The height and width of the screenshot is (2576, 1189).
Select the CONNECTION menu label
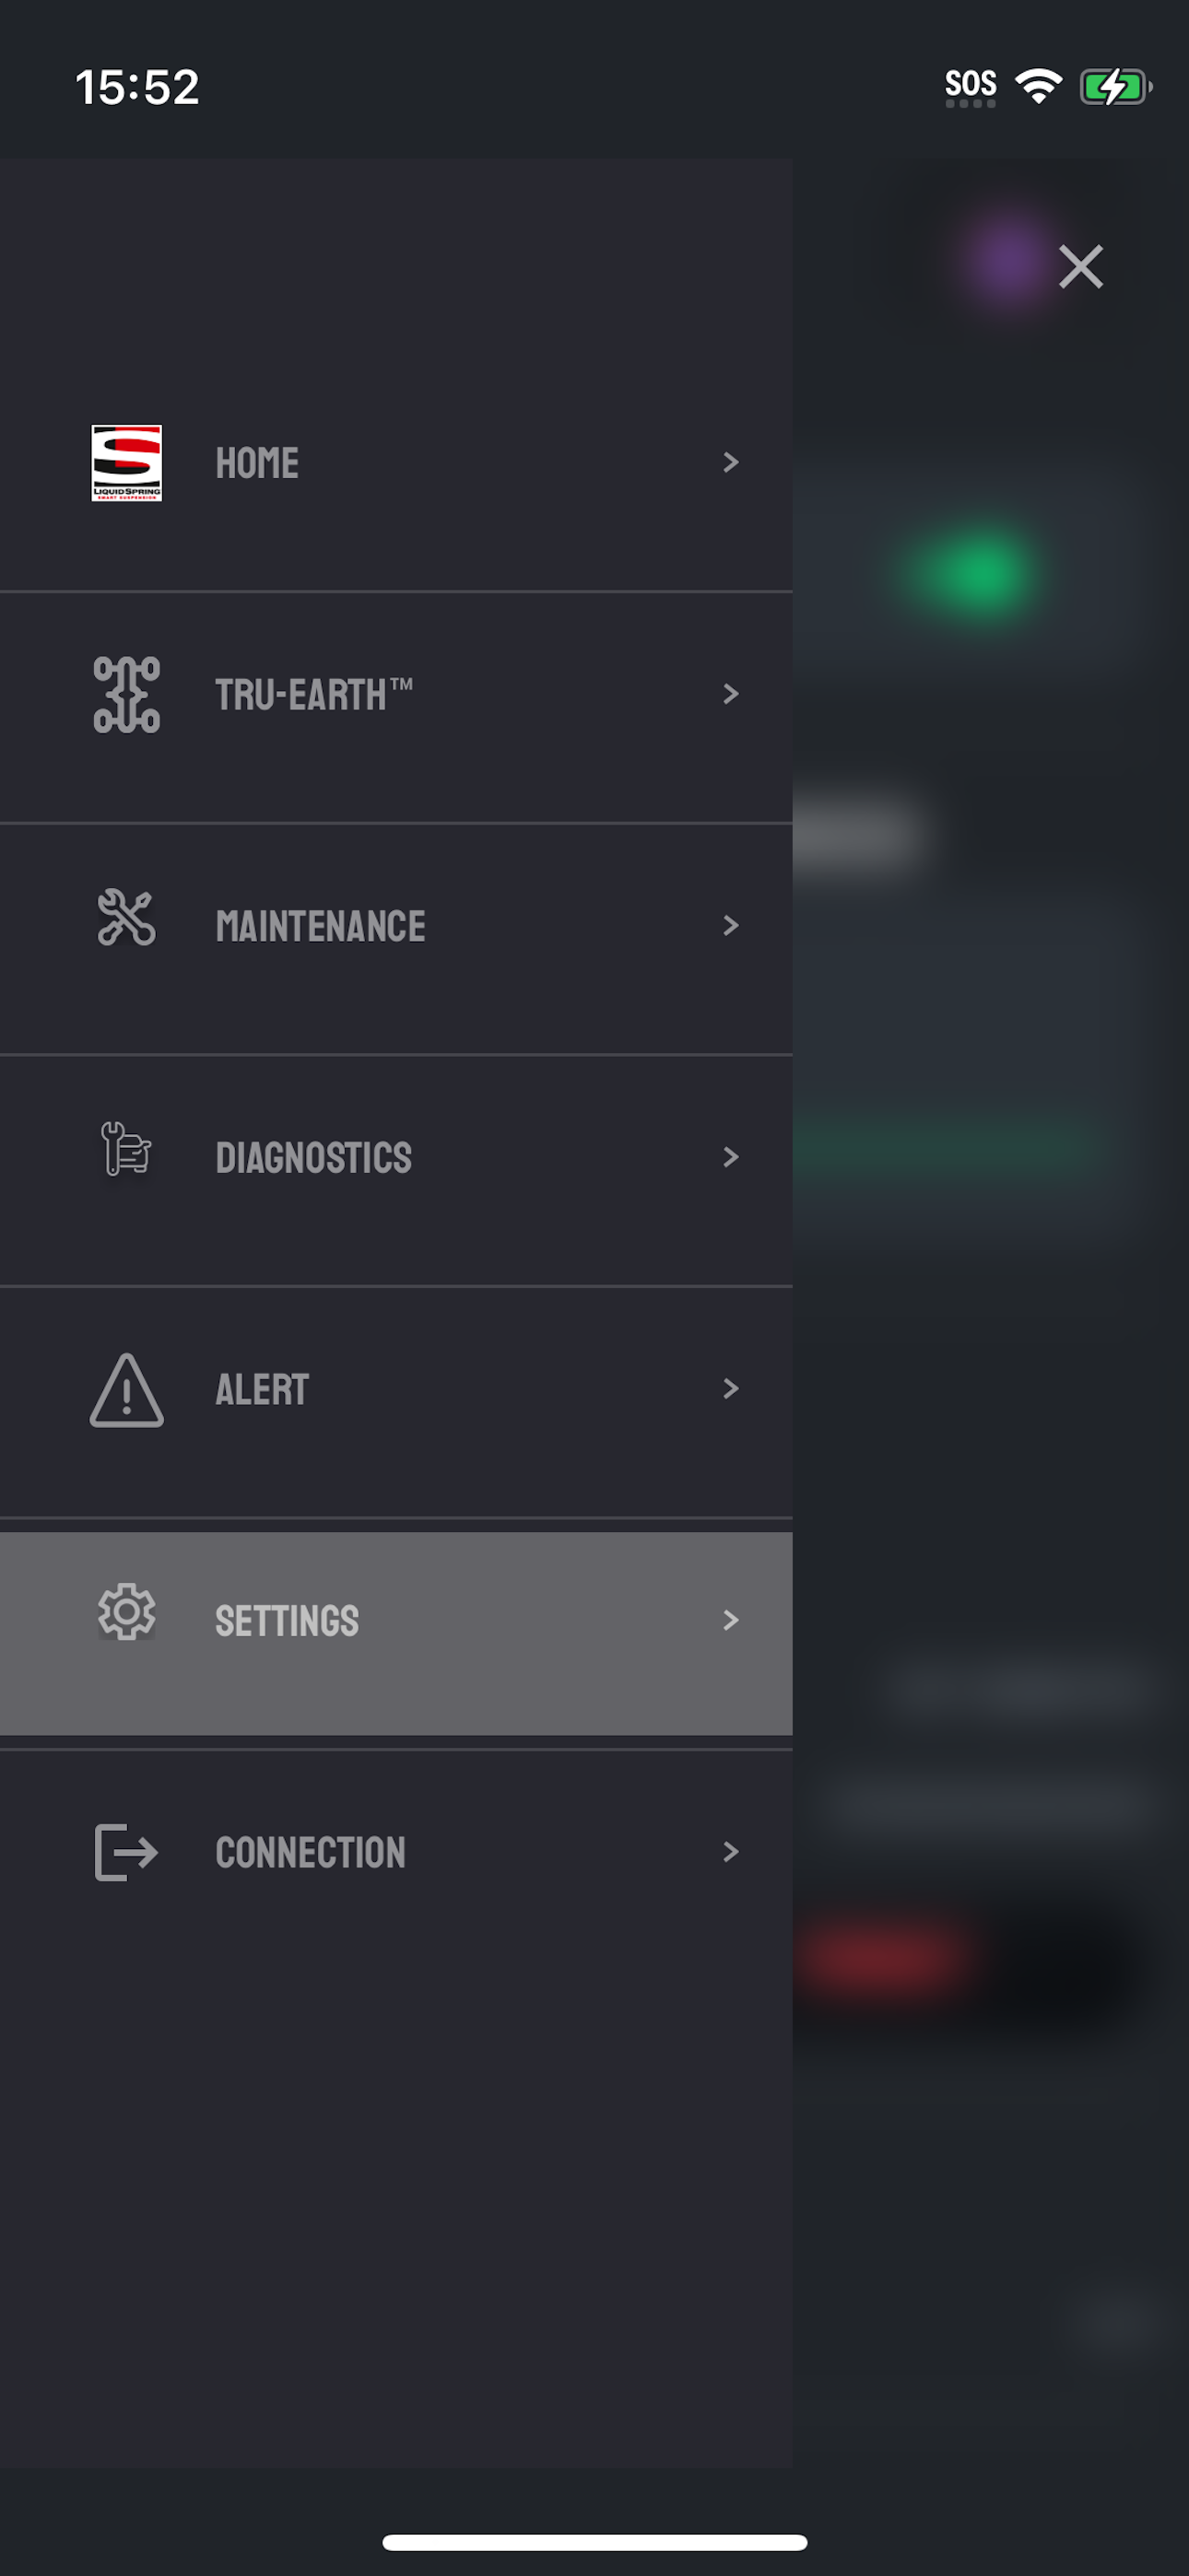click(x=311, y=1852)
